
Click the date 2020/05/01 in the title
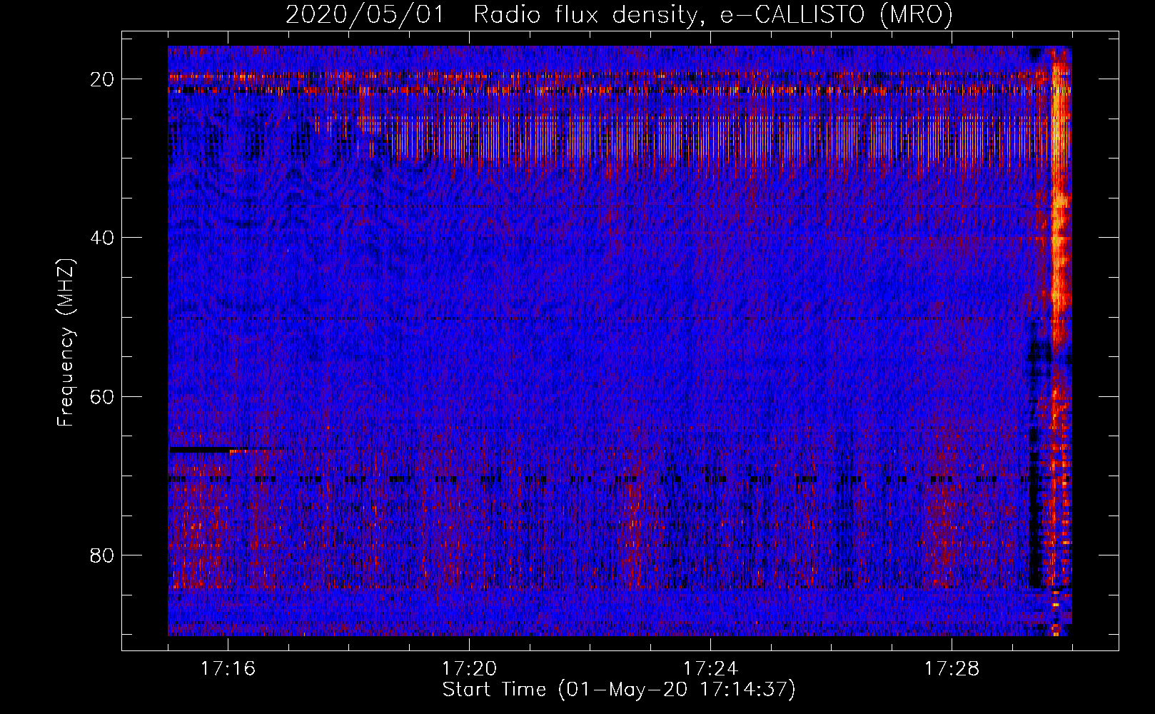pos(364,15)
